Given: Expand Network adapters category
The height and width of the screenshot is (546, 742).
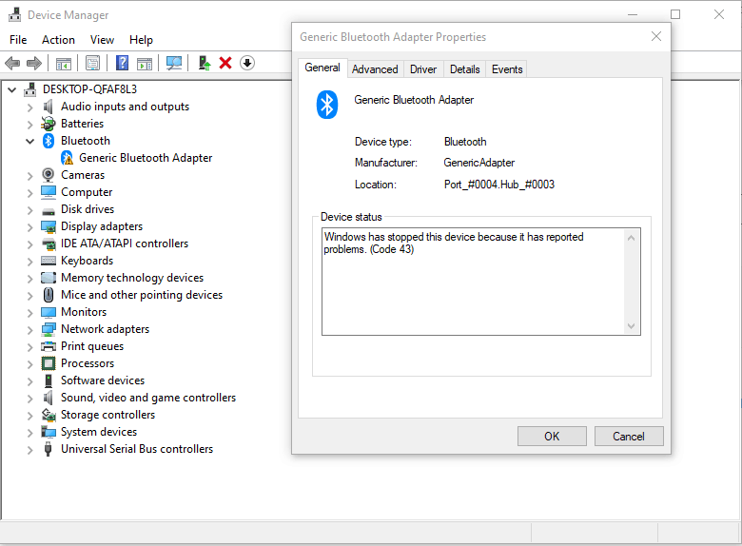Looking at the screenshot, I should (x=29, y=330).
